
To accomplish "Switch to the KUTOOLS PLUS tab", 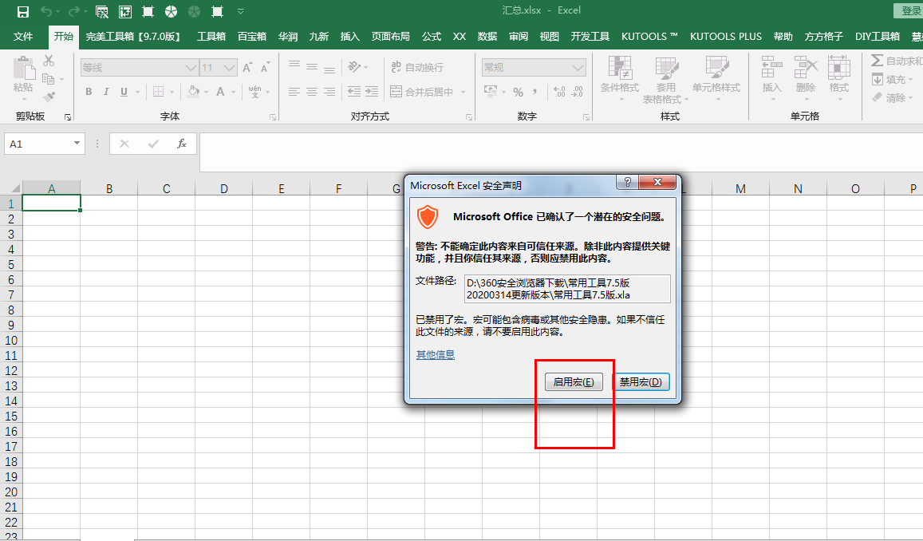I will [726, 37].
